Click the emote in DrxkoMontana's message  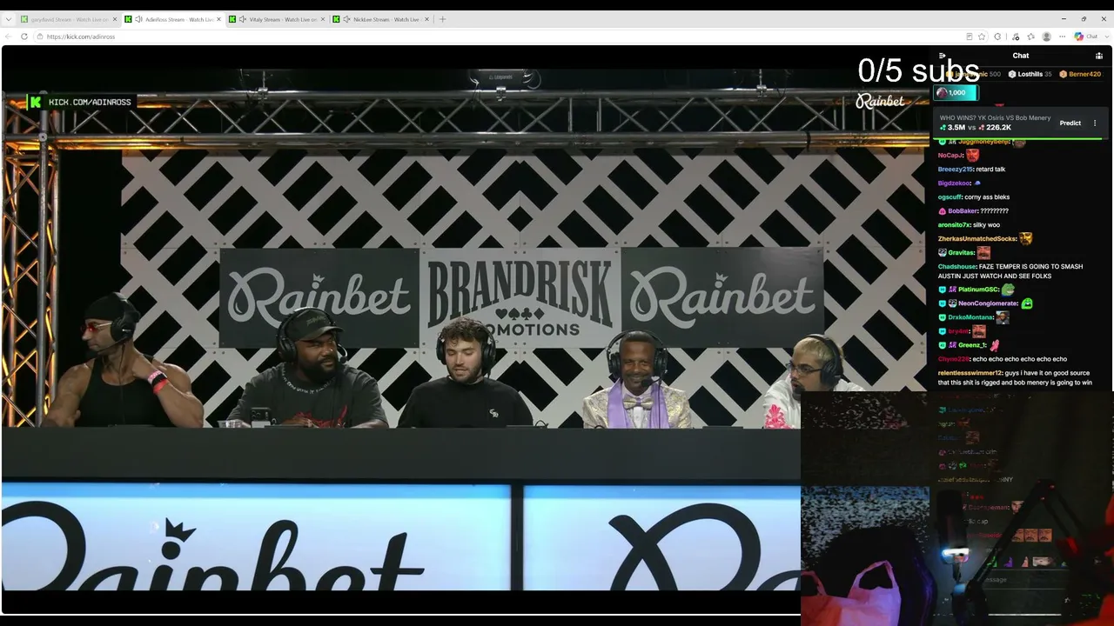(x=1003, y=317)
